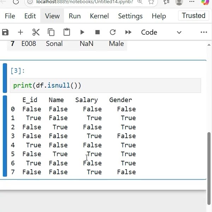The image size is (212, 212).
Task: Restart kernel and run all cells
Action: (128, 32)
